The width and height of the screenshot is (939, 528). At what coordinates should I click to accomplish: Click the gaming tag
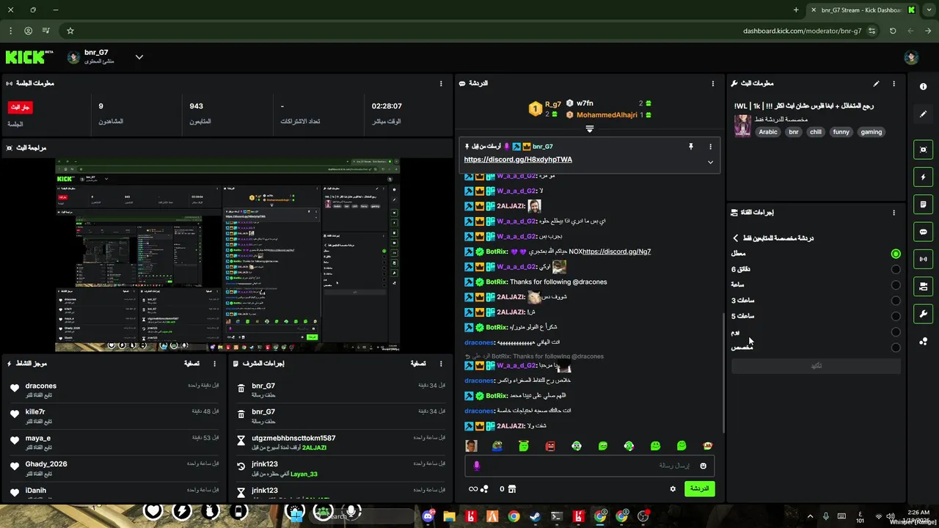(872, 132)
